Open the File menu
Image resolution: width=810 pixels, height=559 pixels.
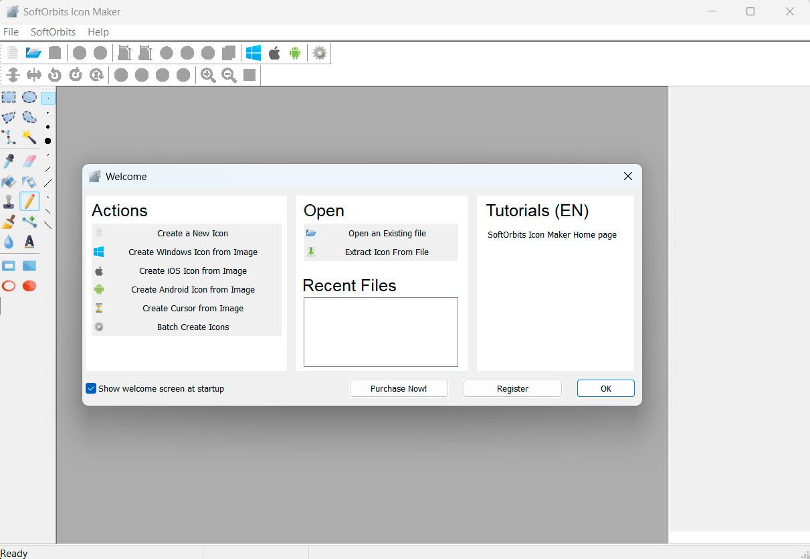coord(11,31)
